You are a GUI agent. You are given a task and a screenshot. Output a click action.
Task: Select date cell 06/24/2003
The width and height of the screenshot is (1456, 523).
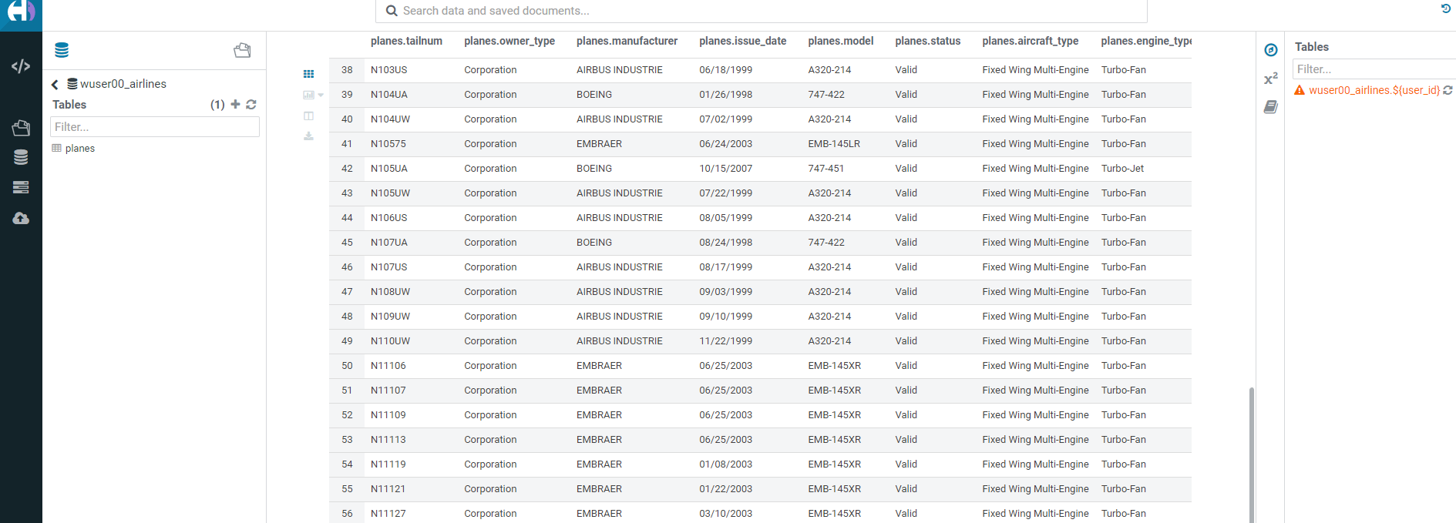click(x=726, y=144)
